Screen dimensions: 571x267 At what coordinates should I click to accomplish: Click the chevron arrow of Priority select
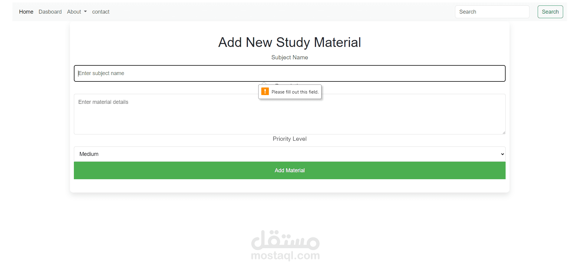502,154
